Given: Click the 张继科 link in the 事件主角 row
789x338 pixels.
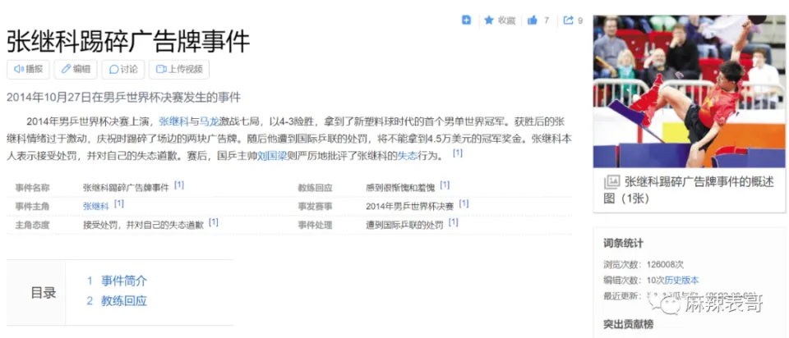Looking at the screenshot, I should (x=95, y=205).
